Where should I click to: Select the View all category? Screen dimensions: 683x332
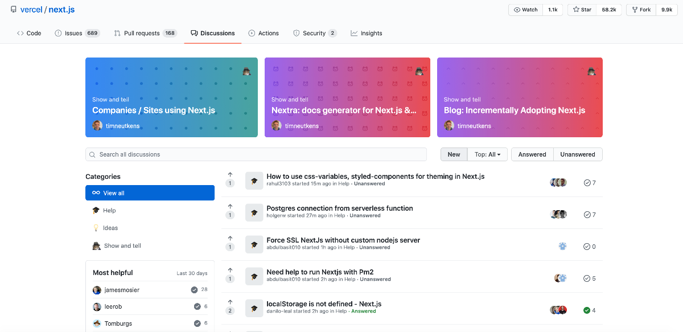click(x=150, y=193)
